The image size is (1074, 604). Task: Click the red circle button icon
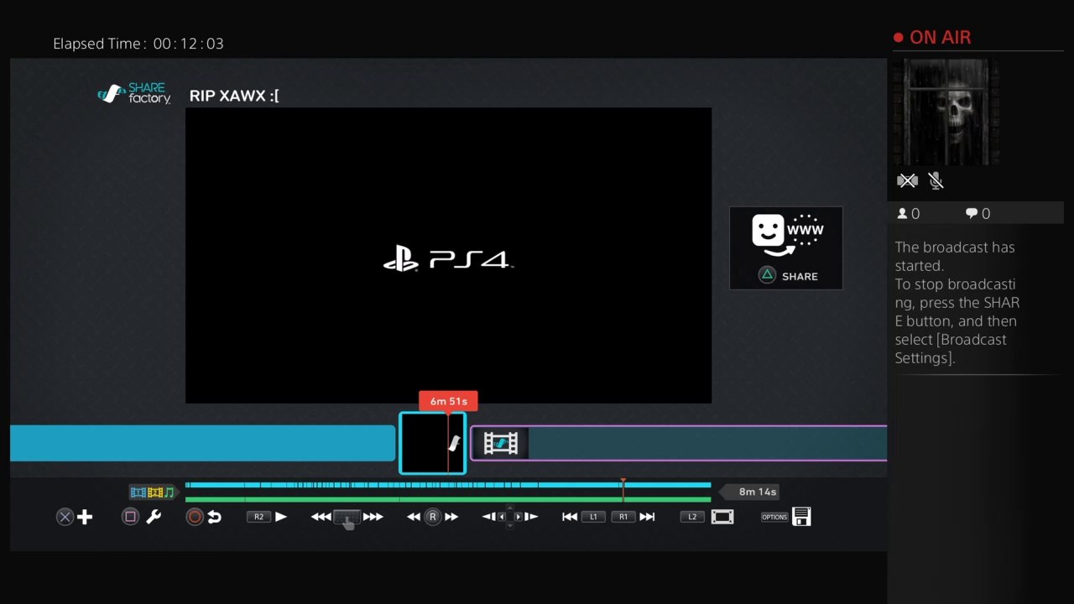pos(195,517)
